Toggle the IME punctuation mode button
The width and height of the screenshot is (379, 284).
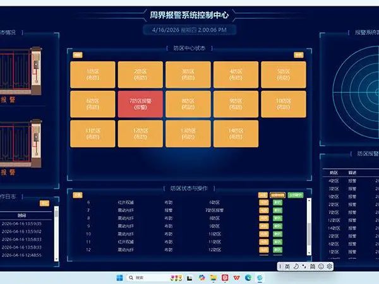coord(304,266)
